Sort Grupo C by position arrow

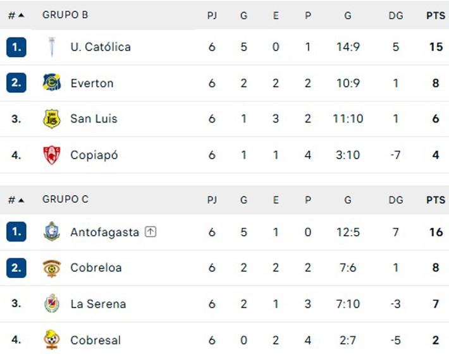tap(22, 200)
